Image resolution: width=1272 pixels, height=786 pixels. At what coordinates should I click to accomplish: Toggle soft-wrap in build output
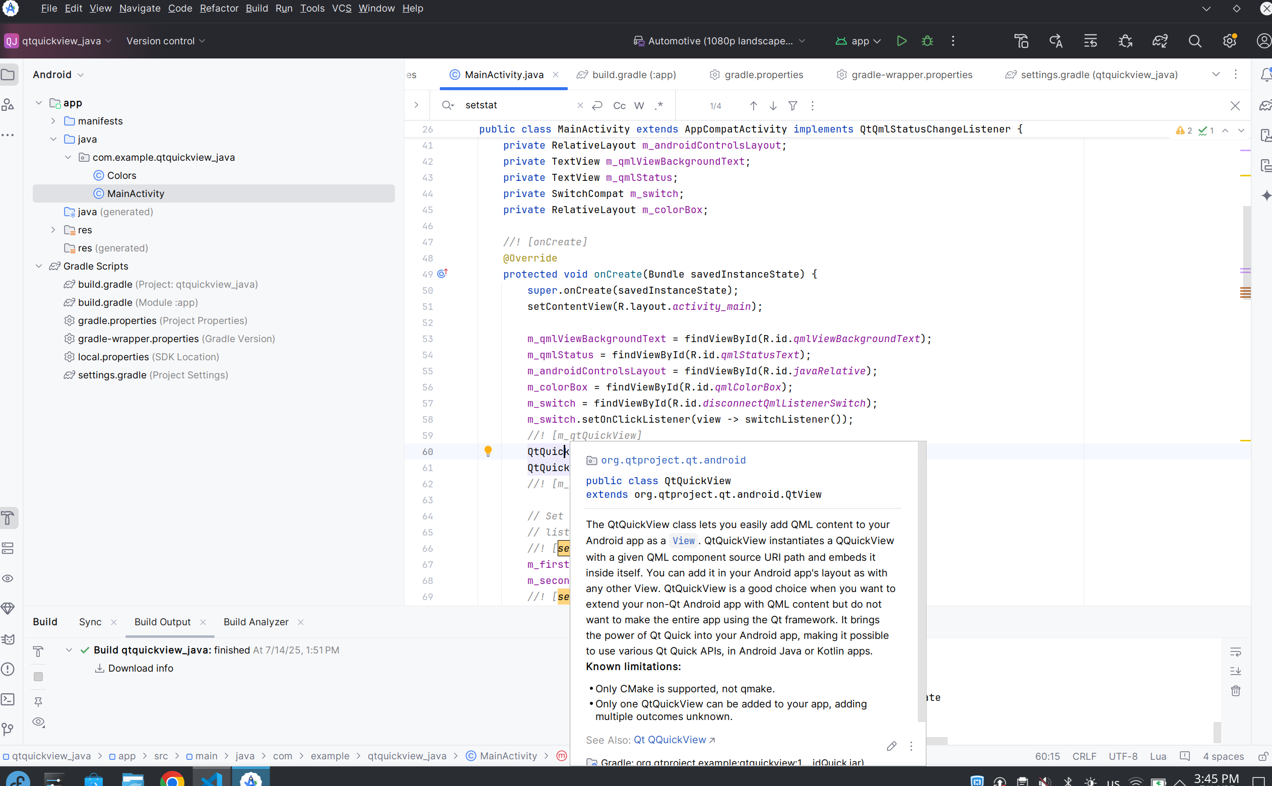tap(1236, 652)
